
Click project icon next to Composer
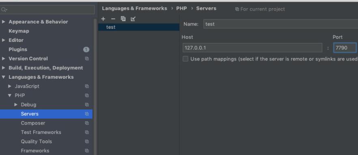click(87, 123)
